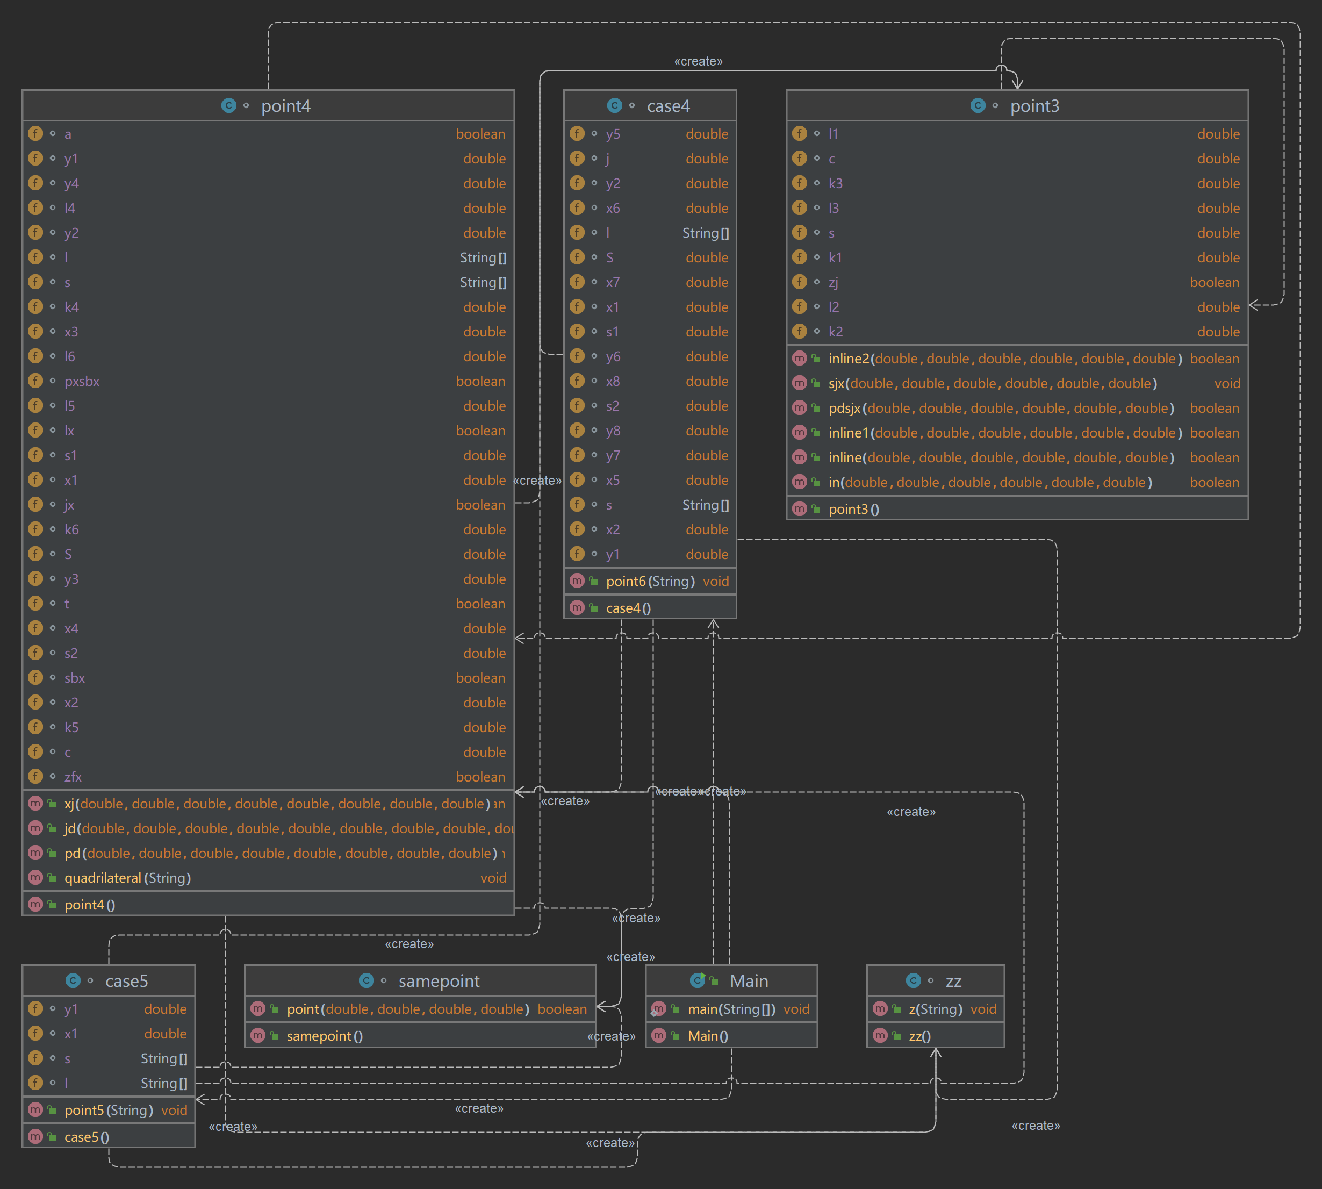The width and height of the screenshot is (1322, 1189).
Task: Select the case4 class title
Action: 668,106
